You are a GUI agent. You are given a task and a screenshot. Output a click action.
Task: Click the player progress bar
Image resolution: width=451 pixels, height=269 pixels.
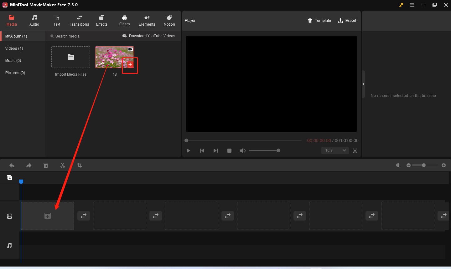tap(244, 140)
